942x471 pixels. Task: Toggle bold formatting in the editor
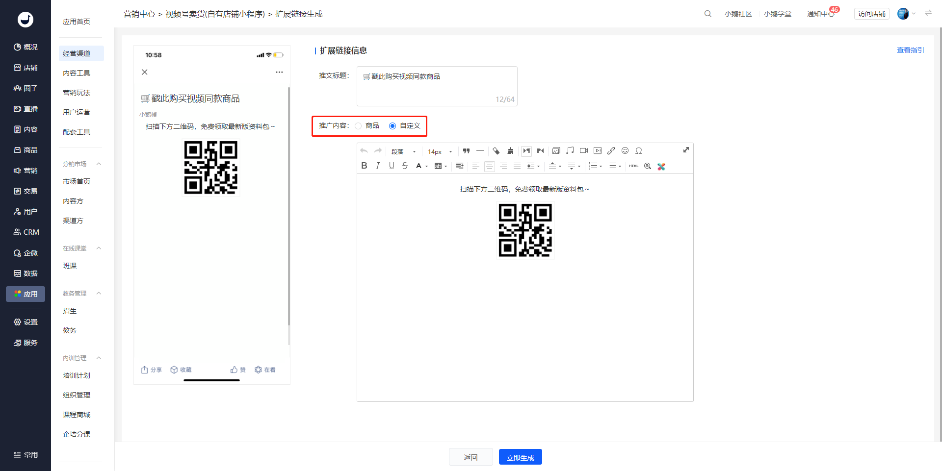pos(364,166)
